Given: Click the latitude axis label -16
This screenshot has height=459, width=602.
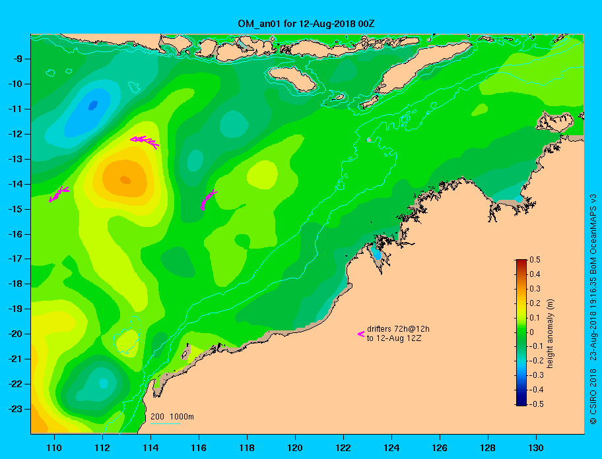Looking at the screenshot, I should pos(15,234).
